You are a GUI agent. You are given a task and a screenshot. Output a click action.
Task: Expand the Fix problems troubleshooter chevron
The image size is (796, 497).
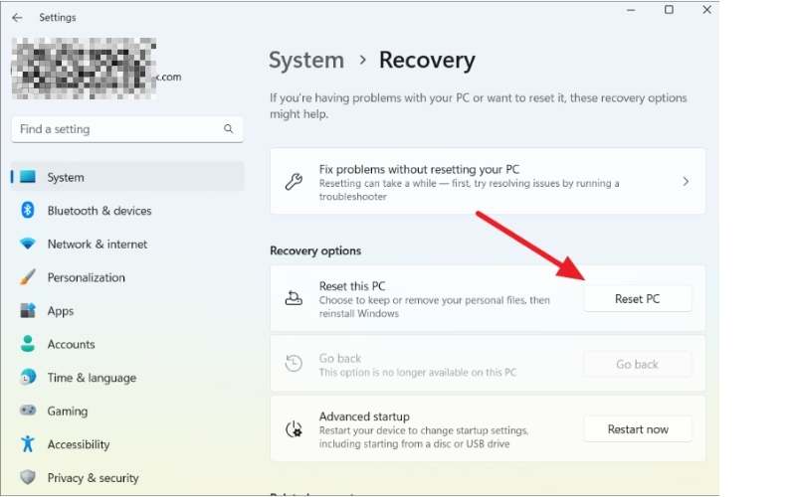point(686,182)
